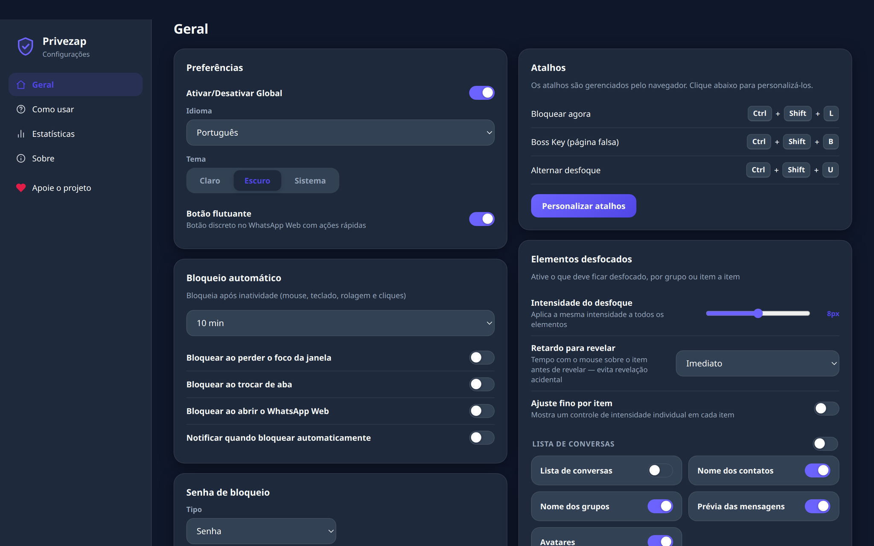Viewport: 874px width, 546px height.
Task: Toggle Ativar/Desativar Global switch
Action: click(482, 93)
